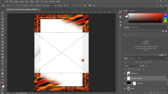Select the Zoom tool
This screenshot has width=168, height=94.
click(2, 77)
